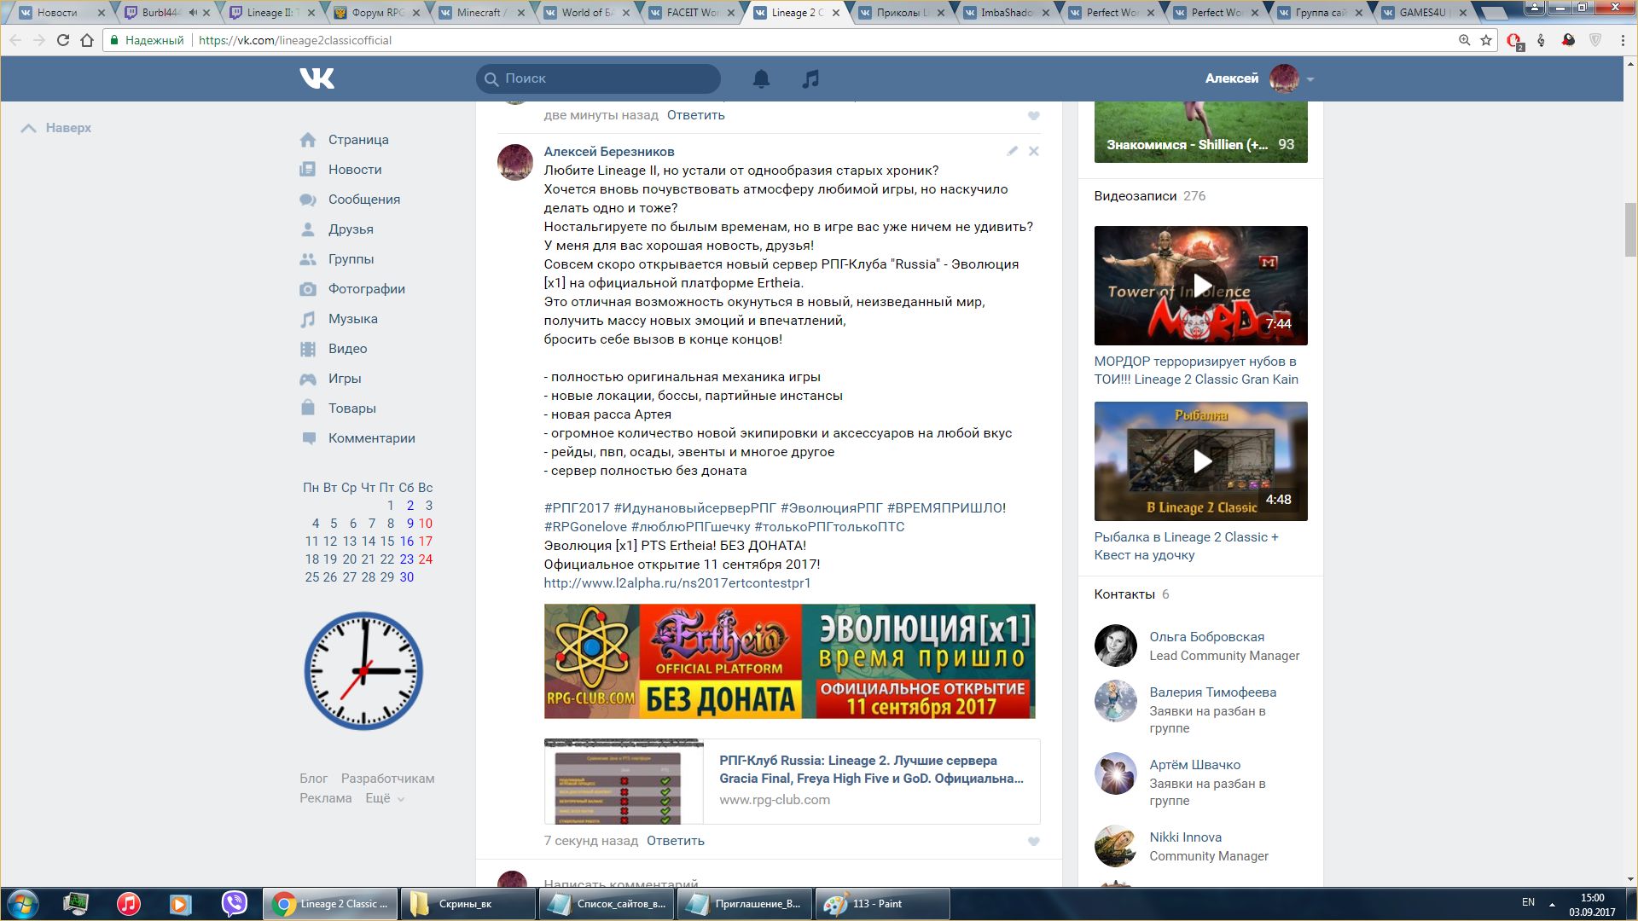
Task: Play the Рыбалка в Lineage 2 Classic video
Action: [x=1201, y=461]
